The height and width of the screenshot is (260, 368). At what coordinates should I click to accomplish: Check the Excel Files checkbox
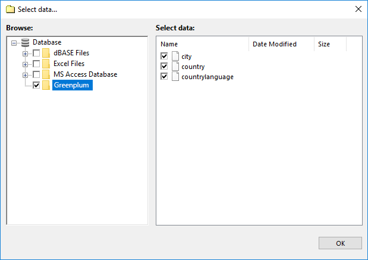[x=36, y=64]
